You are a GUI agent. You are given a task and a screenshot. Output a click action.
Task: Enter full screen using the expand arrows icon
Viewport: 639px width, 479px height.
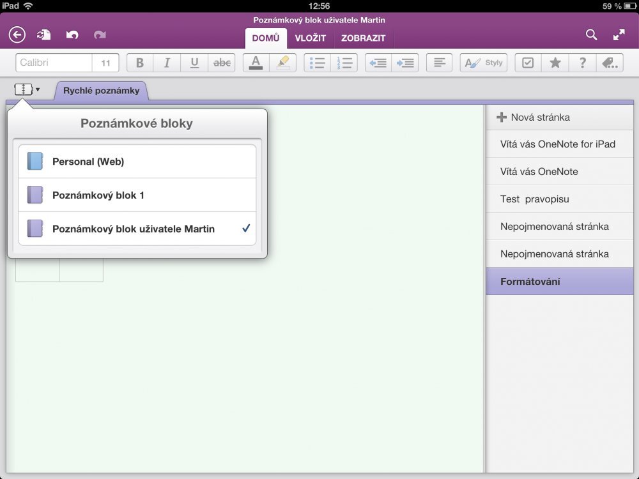(619, 35)
